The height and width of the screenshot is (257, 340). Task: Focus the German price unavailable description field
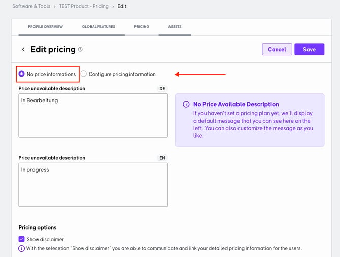93,116
